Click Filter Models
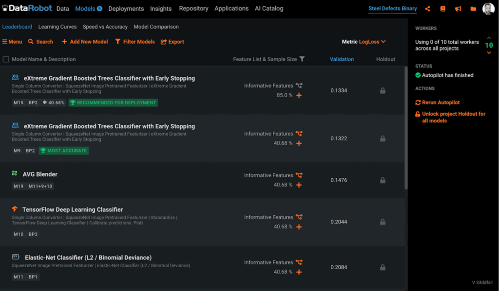Image resolution: width=499 pixels, height=291 pixels. [x=135, y=42]
